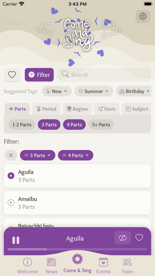The height and width of the screenshot is (276, 155).
Task: Collapse the purple Filter button
Action: tap(39, 75)
